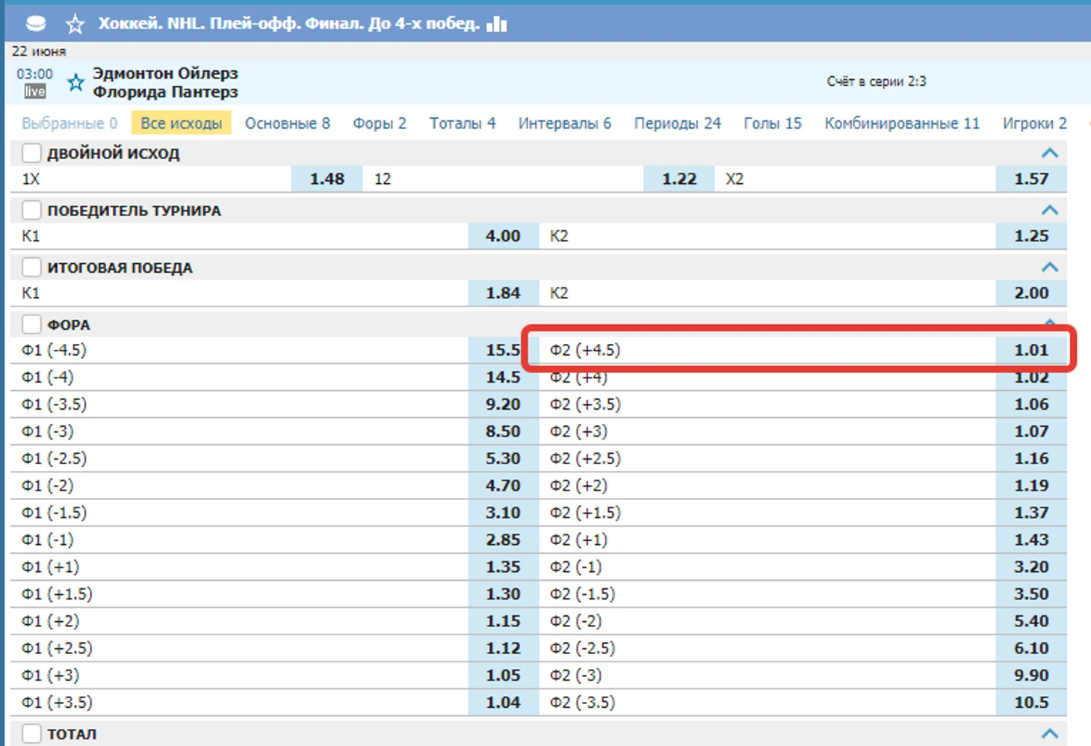Select Ф2 (+2.5) odds 1.16
This screenshot has width=1091, height=746.
pos(1031,458)
